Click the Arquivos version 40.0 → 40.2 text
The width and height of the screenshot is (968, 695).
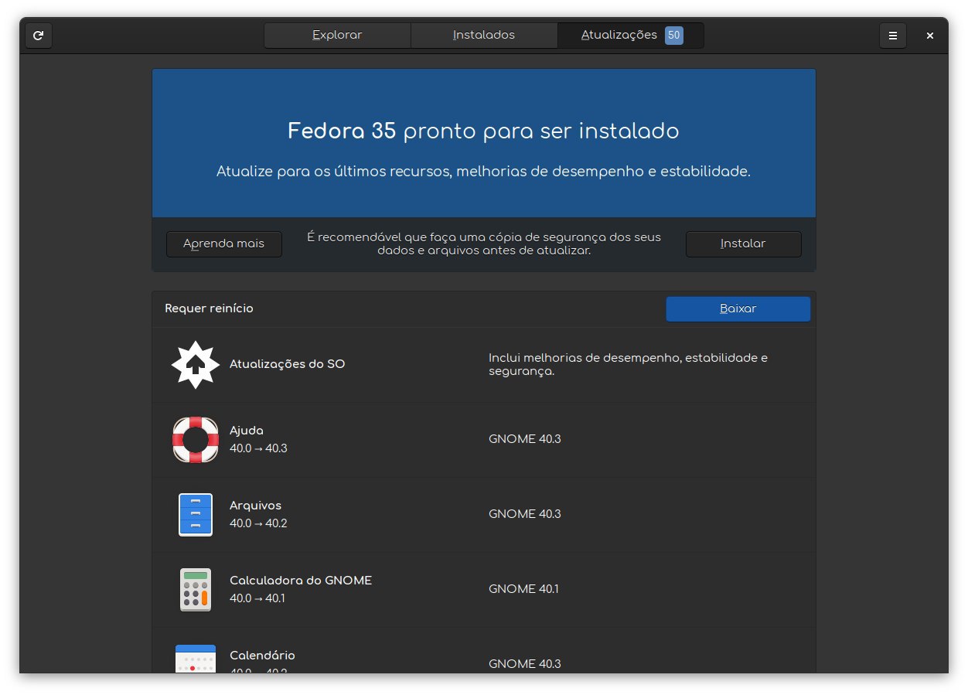pyautogui.click(x=258, y=523)
